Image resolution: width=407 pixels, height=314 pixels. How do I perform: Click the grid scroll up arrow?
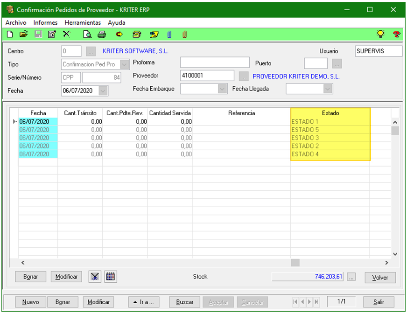395,122
